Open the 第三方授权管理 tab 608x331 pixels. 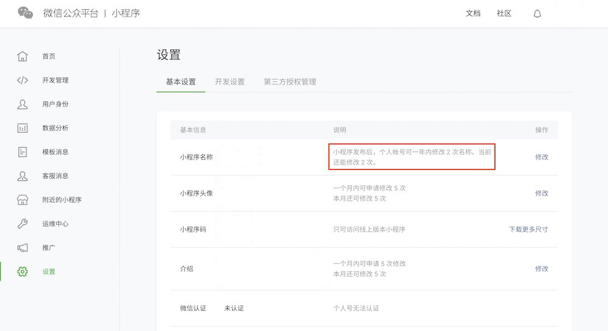289,82
